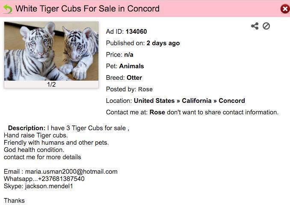Select the Ad ID number 134060
This screenshot has width=290, height=207.
[x=136, y=32]
